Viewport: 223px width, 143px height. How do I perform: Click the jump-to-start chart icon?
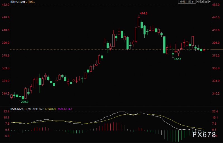[x=202, y=2]
